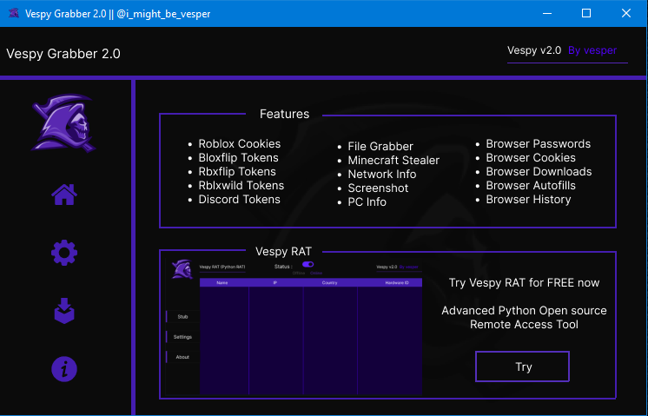Click the 'Discord Tokens' feature text
The image size is (648, 416).
tap(239, 199)
